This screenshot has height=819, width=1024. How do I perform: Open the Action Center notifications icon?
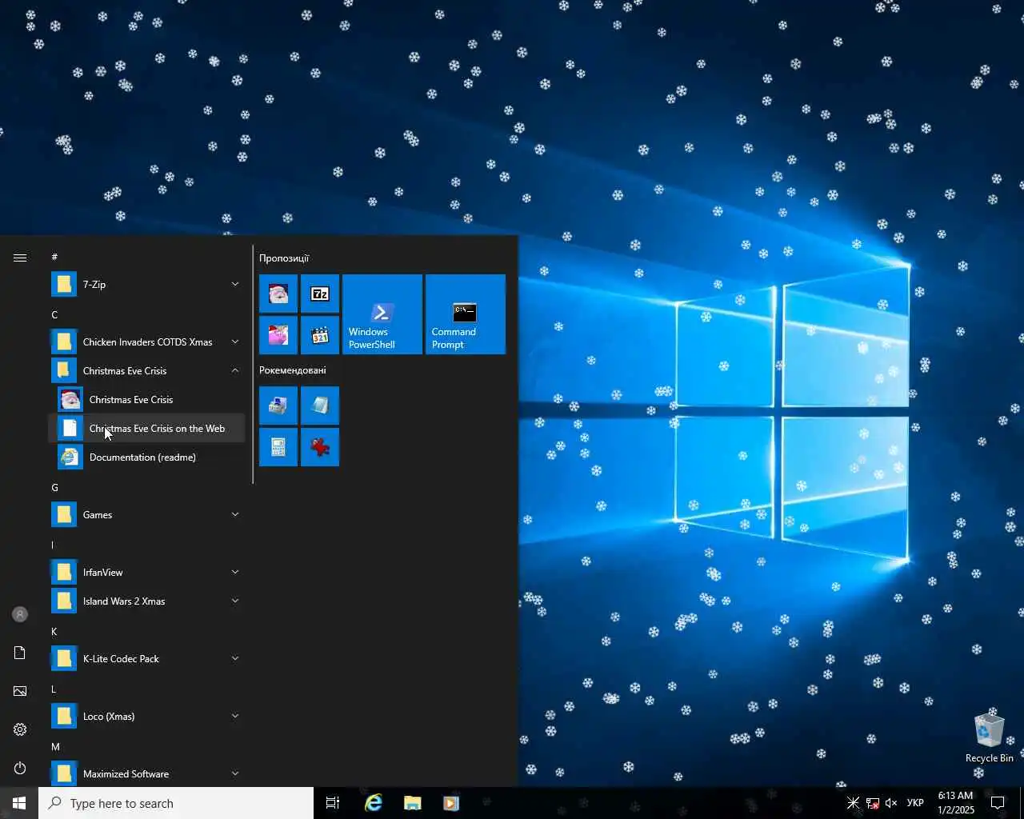coord(998,803)
